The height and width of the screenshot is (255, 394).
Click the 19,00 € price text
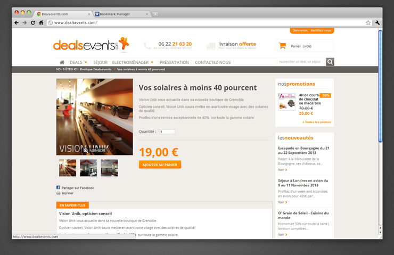[x=159, y=152]
